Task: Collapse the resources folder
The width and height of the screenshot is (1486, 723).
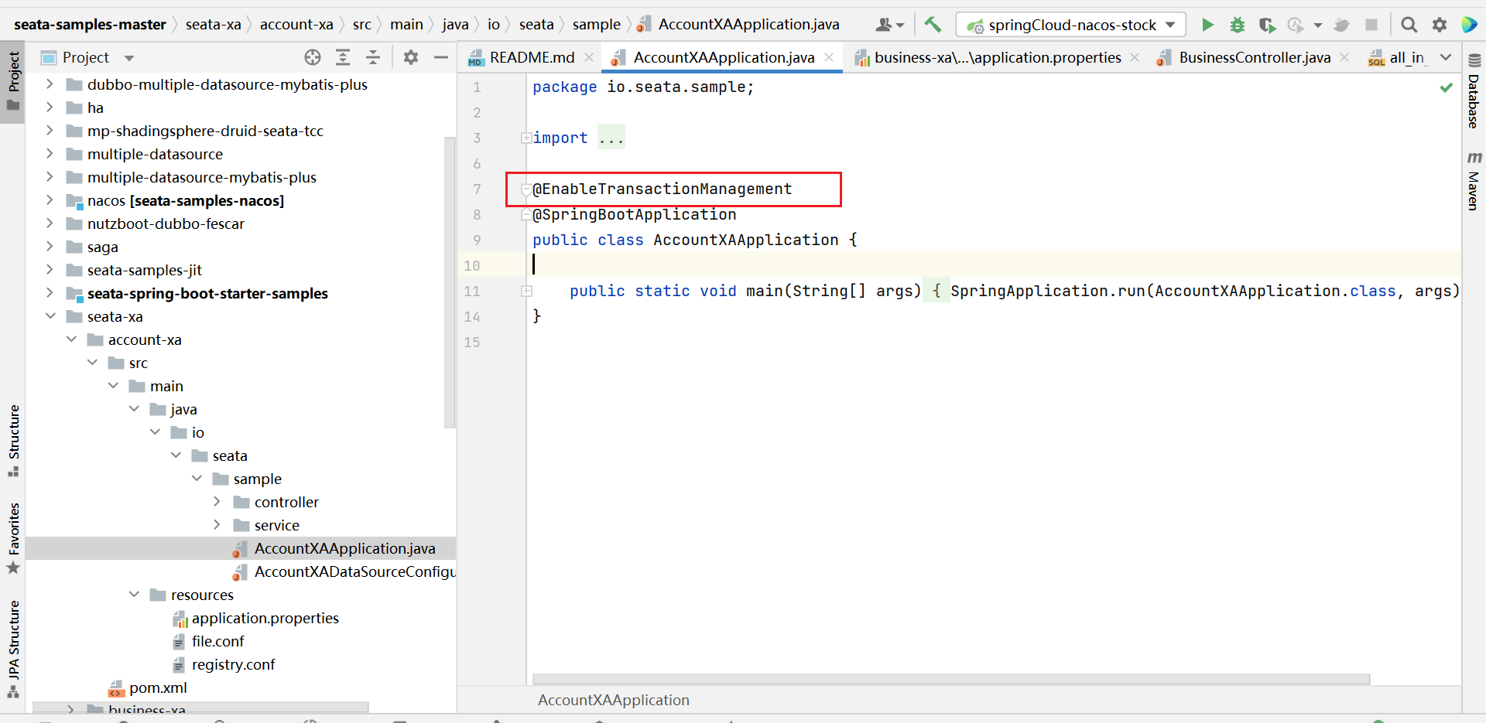Action: [134, 595]
